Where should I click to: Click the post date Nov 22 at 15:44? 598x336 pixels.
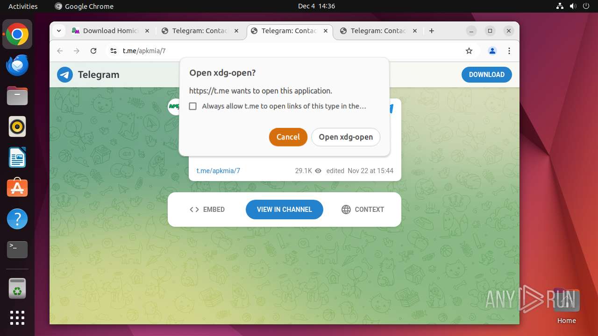click(x=370, y=171)
